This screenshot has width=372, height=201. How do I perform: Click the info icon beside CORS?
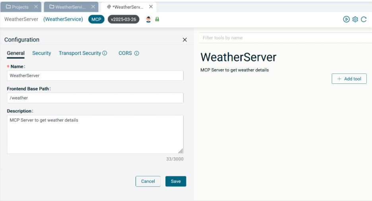pos(137,53)
